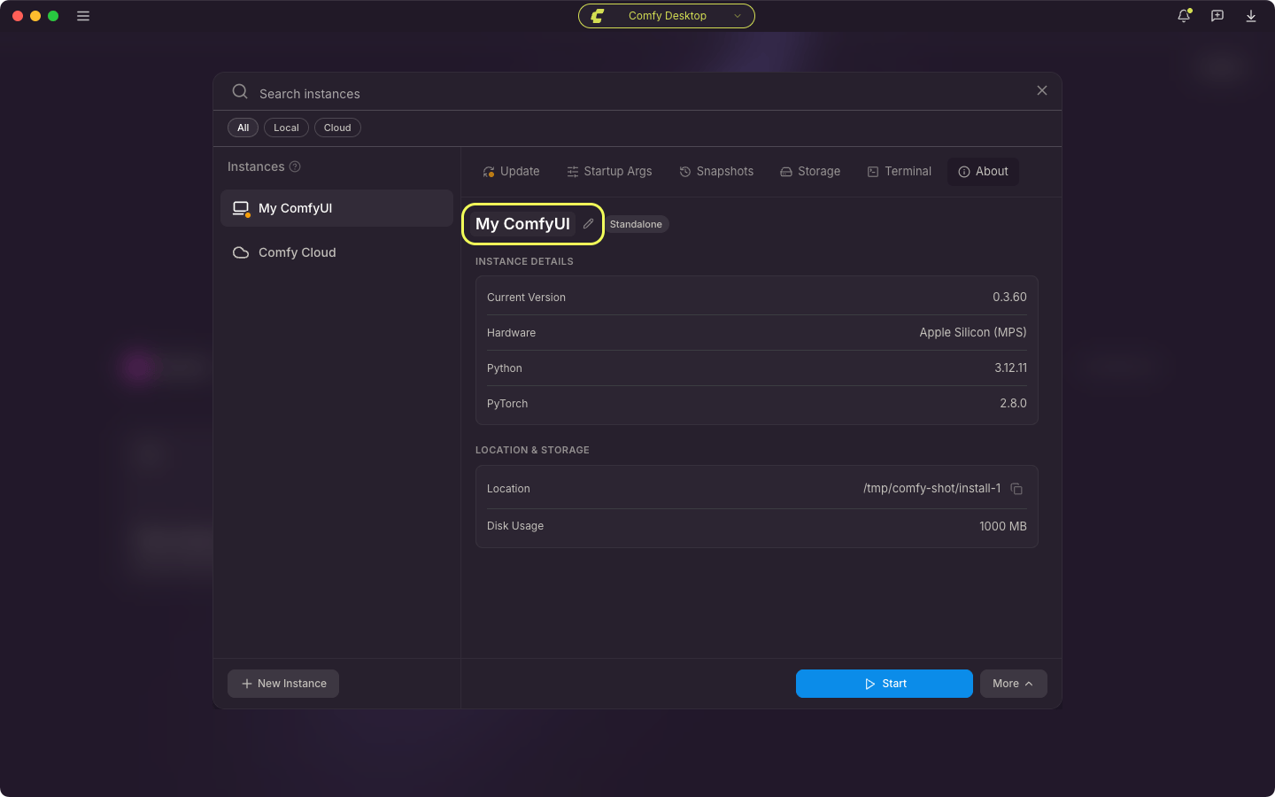The image size is (1275, 797).
Task: Select the About tab
Action: [983, 172]
